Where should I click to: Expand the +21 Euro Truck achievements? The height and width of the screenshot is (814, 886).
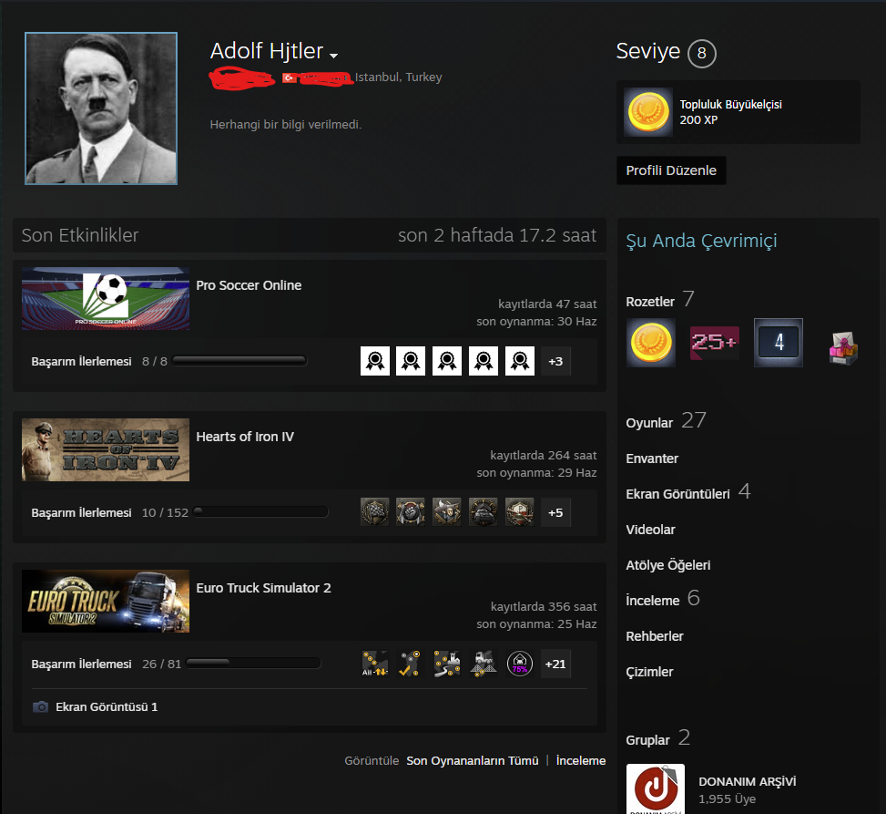(x=555, y=664)
